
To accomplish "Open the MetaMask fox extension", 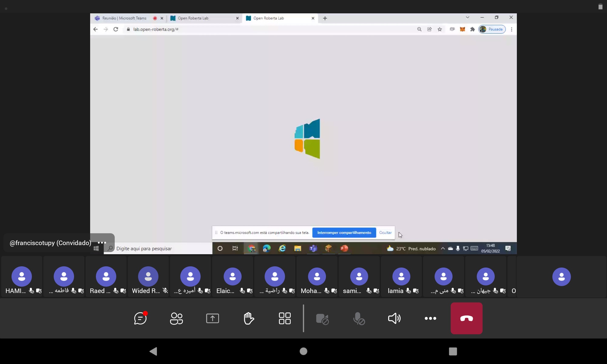I will click(462, 29).
